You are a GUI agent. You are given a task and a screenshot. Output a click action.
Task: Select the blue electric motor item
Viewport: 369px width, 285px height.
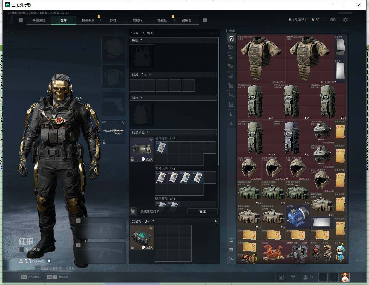[x=298, y=216]
